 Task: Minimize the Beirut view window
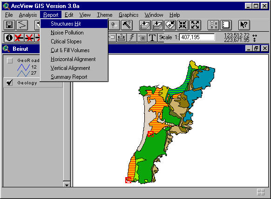(x=249, y=48)
